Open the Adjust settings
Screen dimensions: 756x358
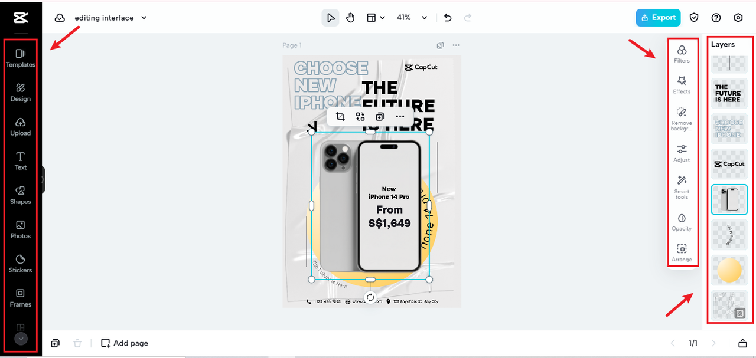(682, 153)
